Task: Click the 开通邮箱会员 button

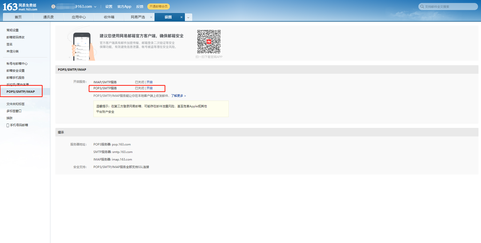Action: [x=158, y=6]
